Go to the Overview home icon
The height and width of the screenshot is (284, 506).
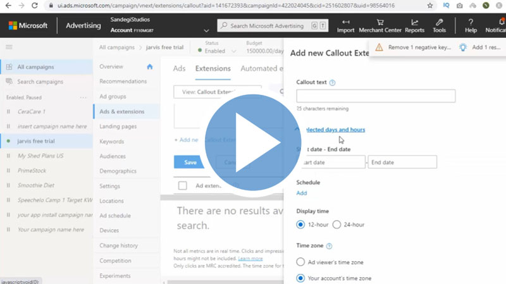click(x=150, y=66)
